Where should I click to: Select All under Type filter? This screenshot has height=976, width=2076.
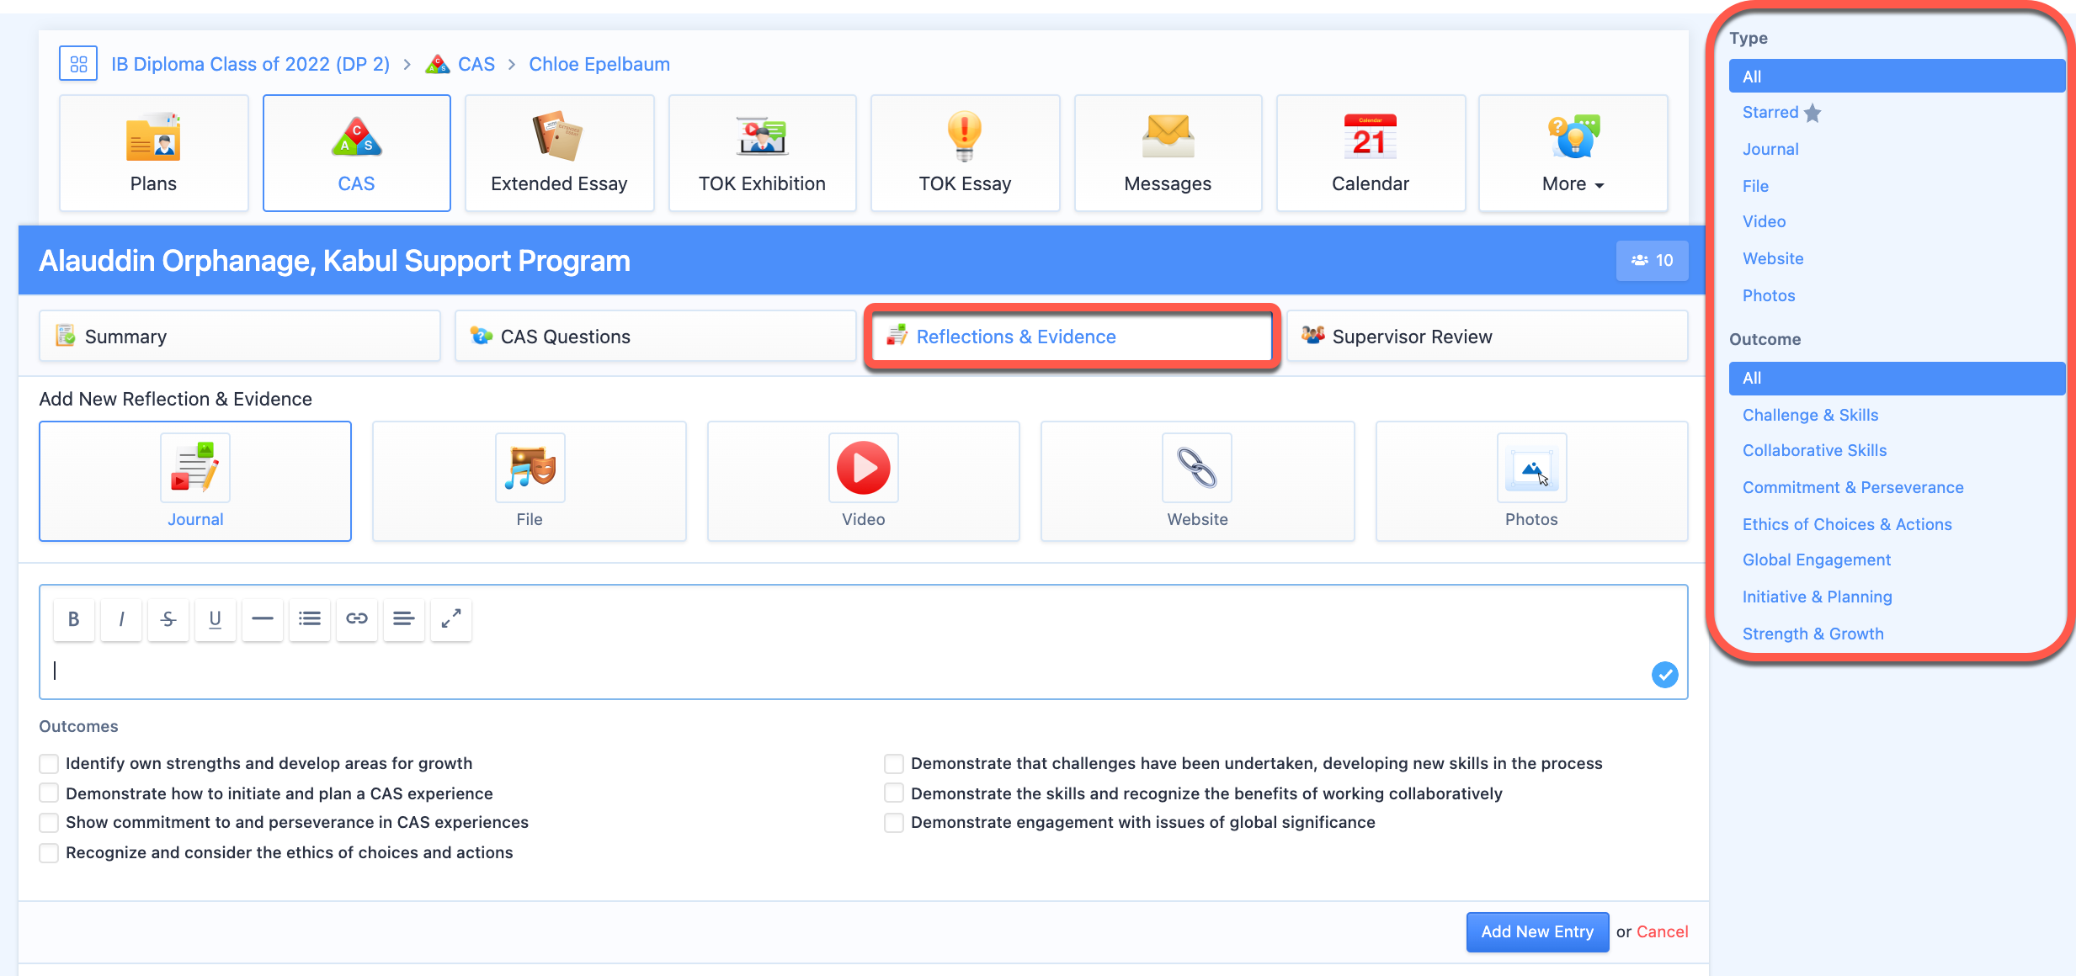tap(1897, 77)
